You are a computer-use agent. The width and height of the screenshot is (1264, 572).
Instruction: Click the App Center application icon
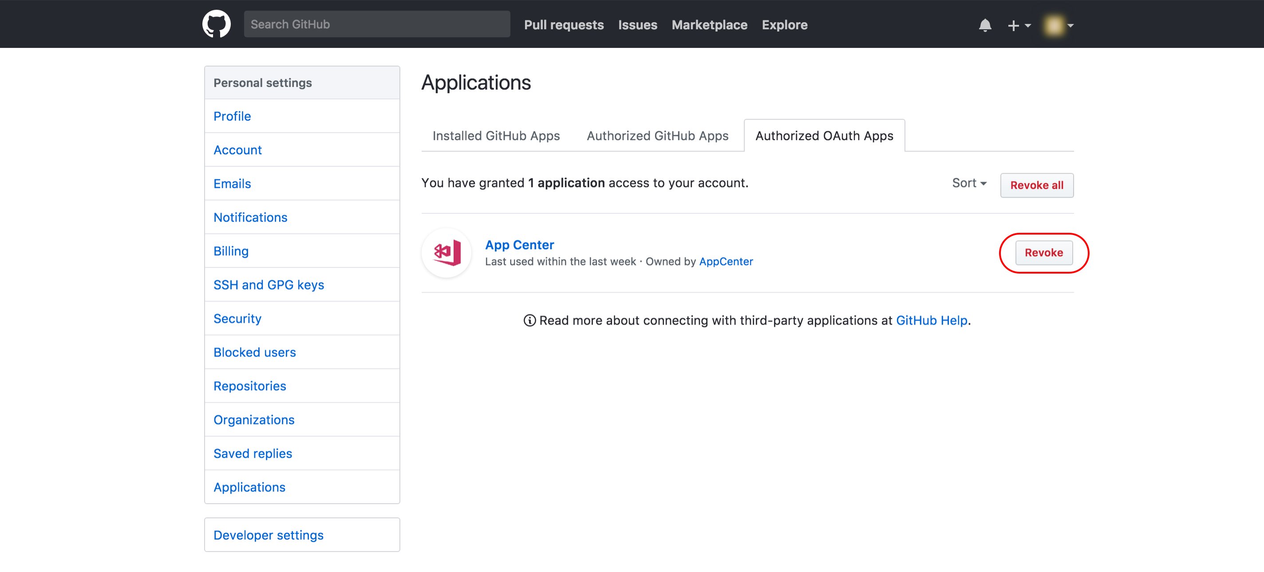coord(447,252)
